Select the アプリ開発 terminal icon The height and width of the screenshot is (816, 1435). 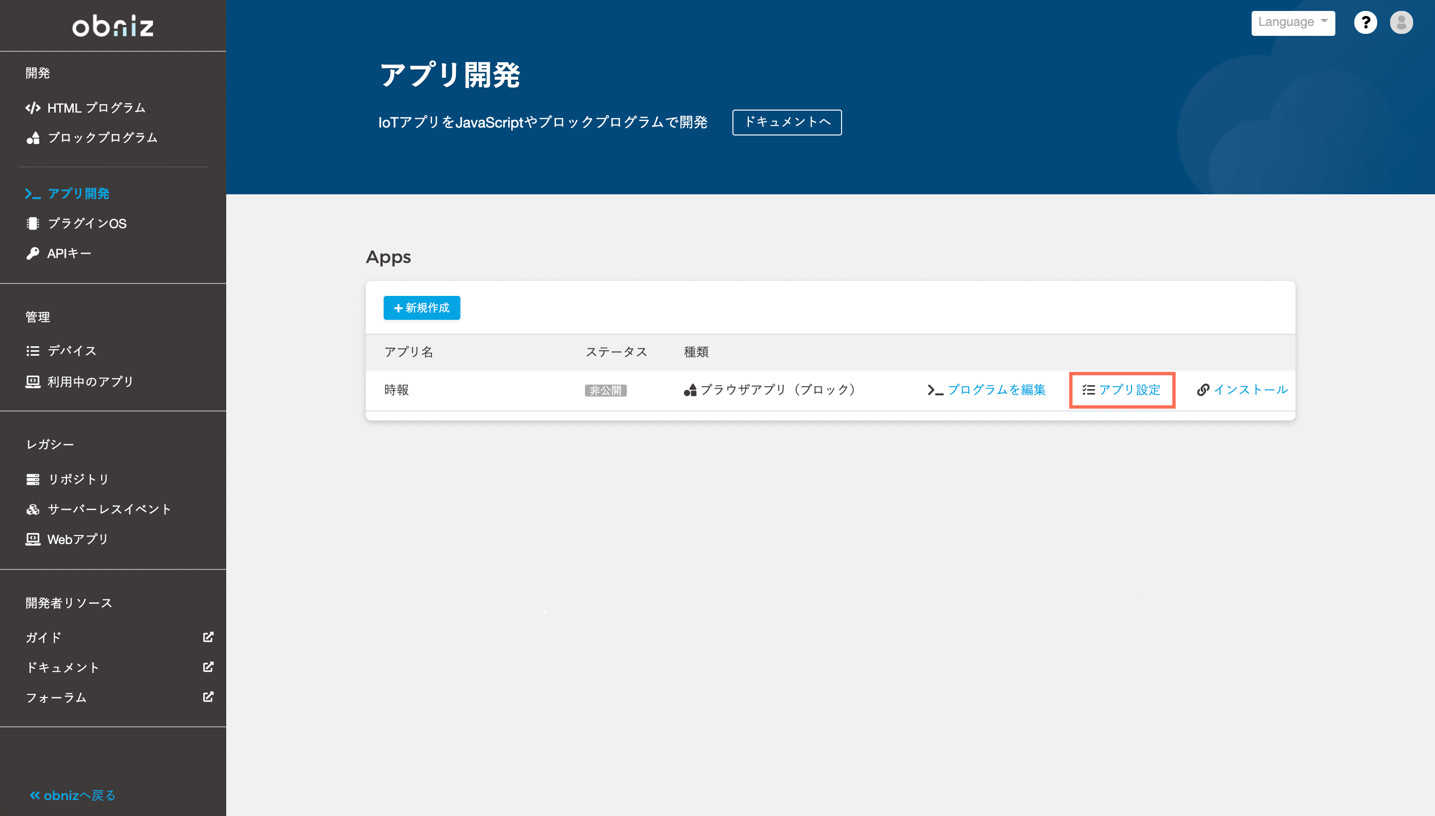pos(32,193)
